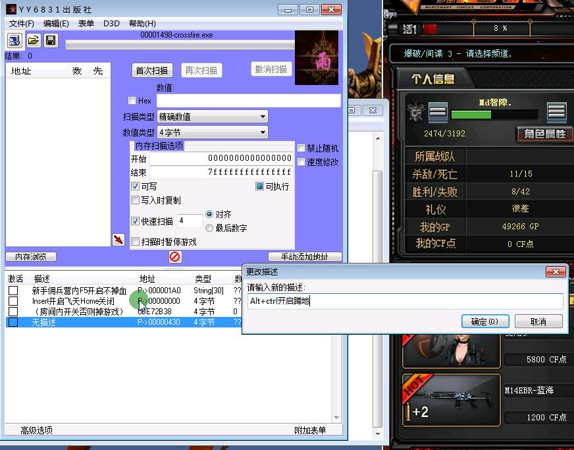Open the D3D menu
This screenshot has width=574, height=450.
coord(111,24)
